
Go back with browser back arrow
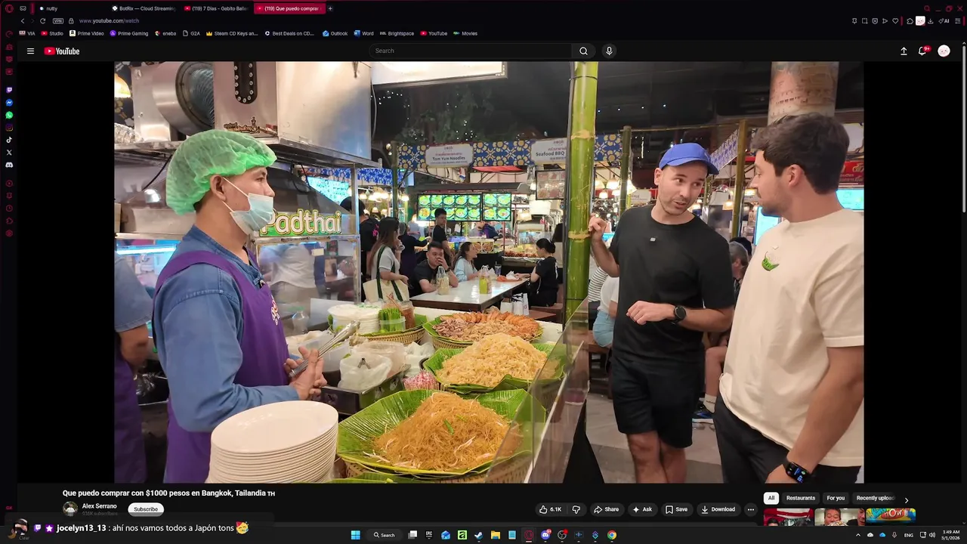pos(23,21)
